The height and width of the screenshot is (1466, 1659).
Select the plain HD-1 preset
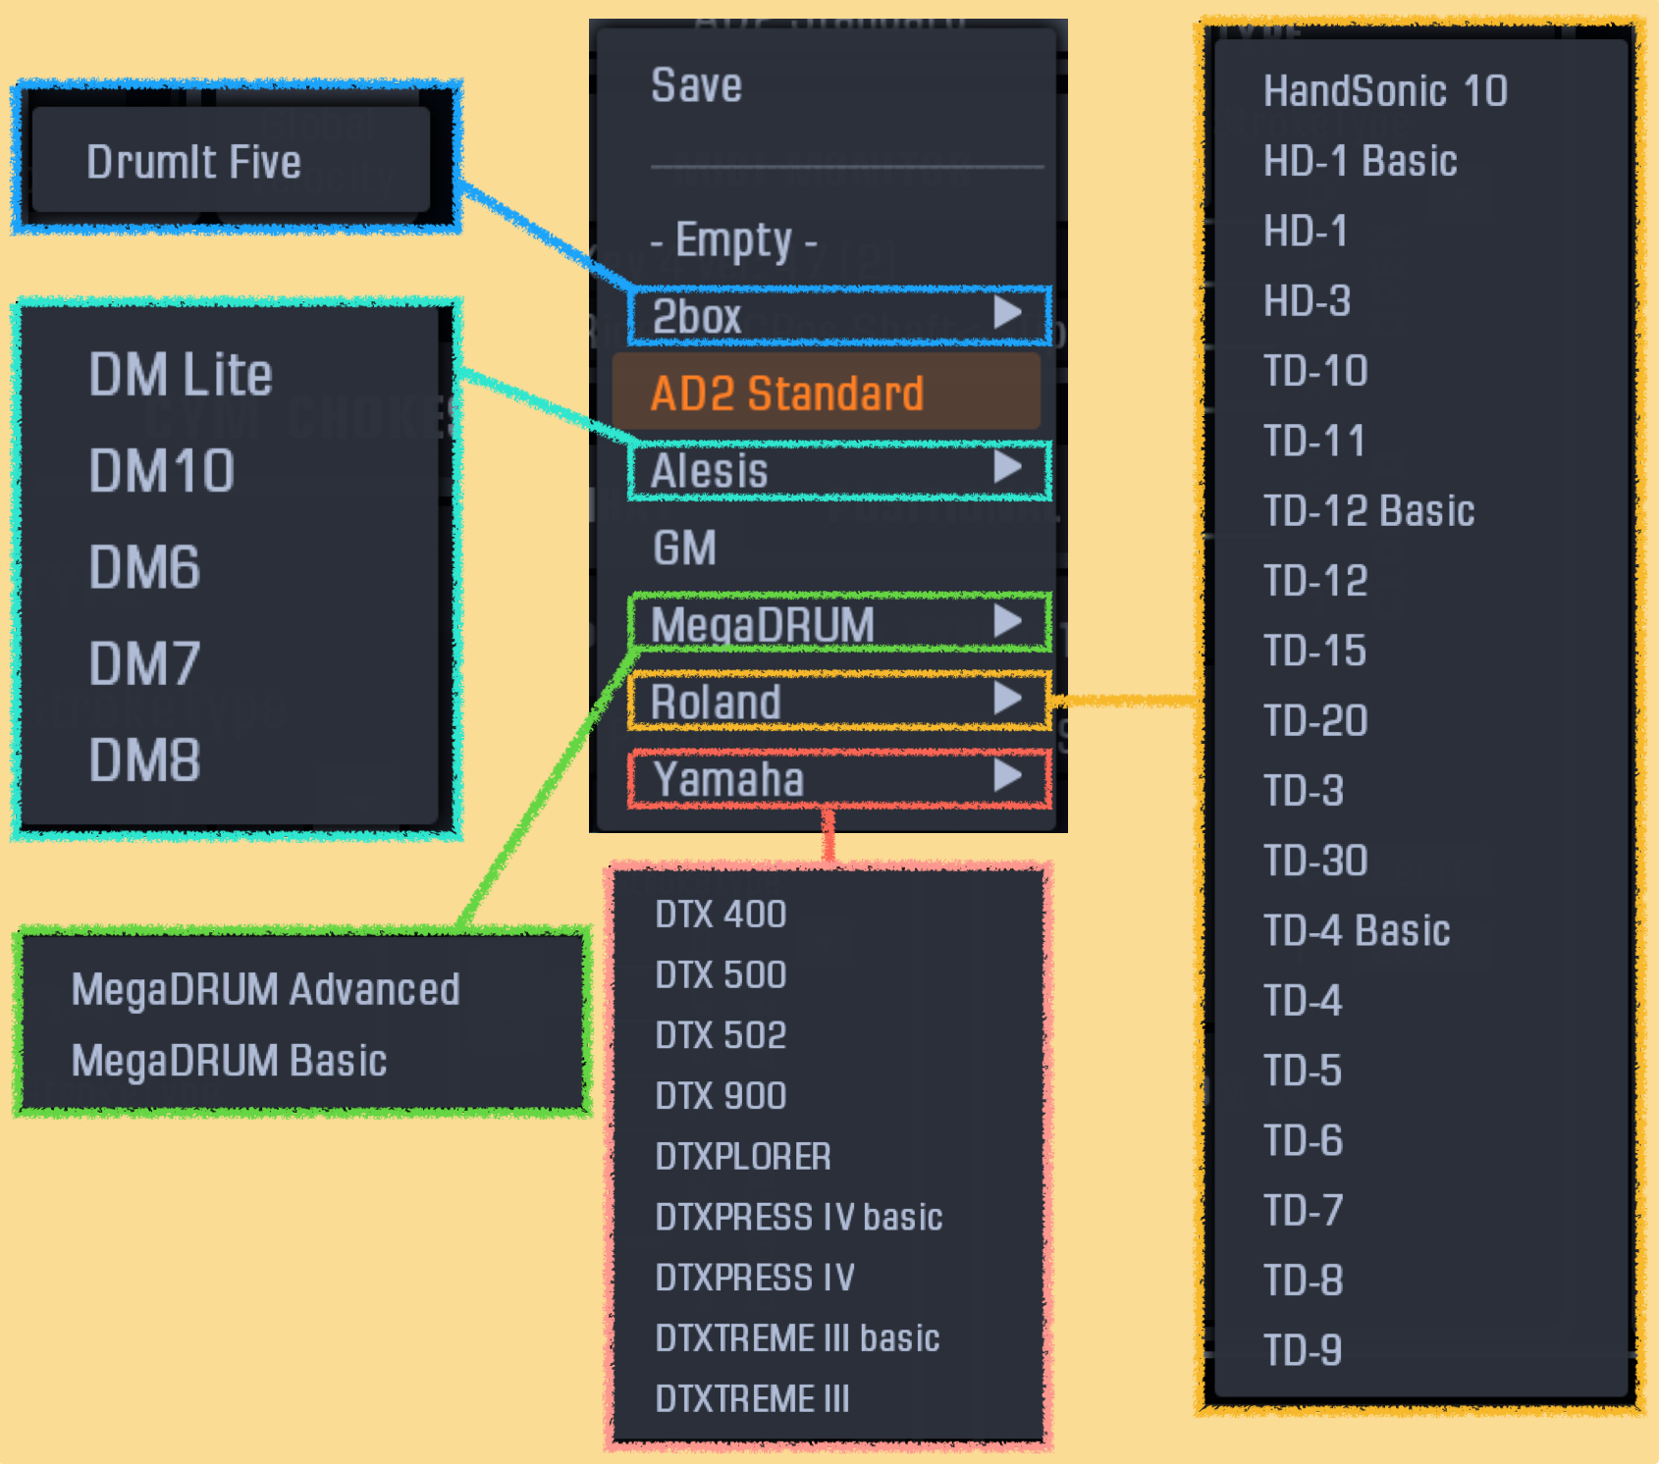pyautogui.click(x=1306, y=232)
